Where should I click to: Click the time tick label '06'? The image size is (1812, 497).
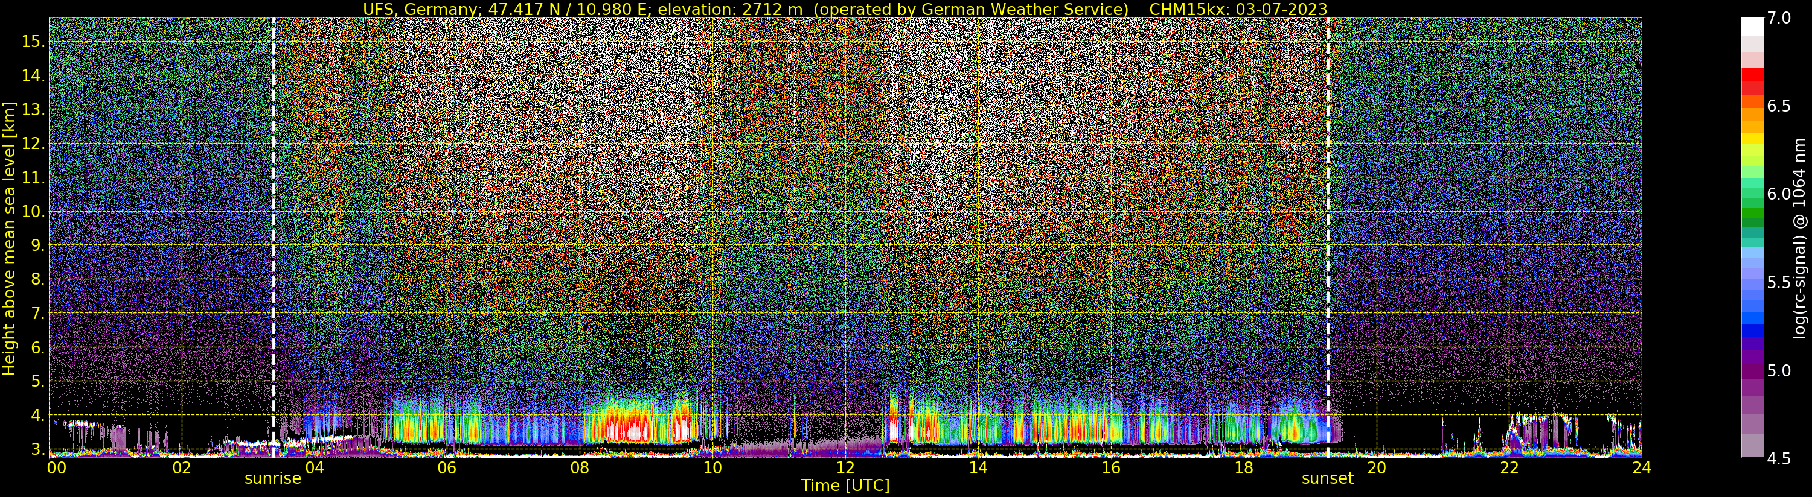(x=447, y=467)
